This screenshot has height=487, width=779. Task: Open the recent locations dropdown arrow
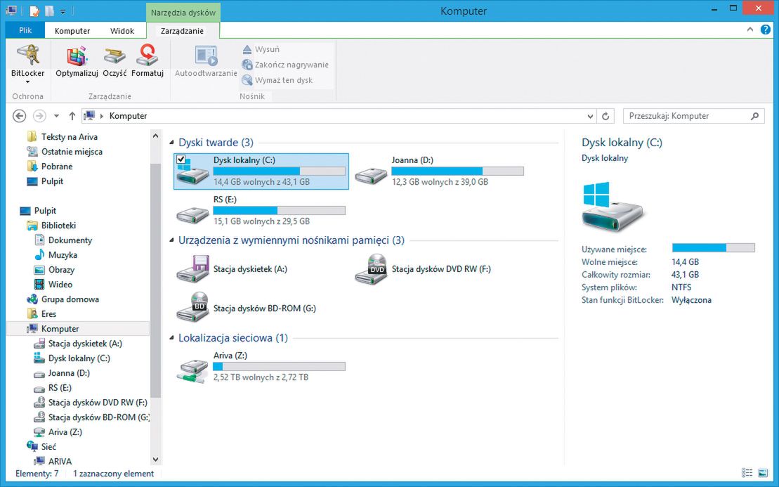[x=56, y=116]
